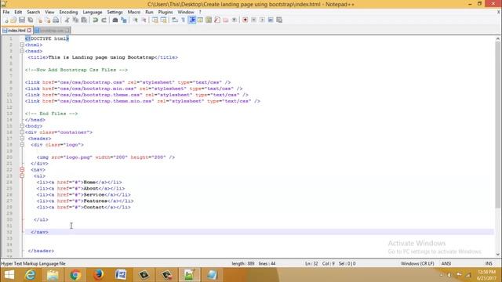Open Windows Start button
Viewport: 502px width, 282px height.
tap(9, 275)
